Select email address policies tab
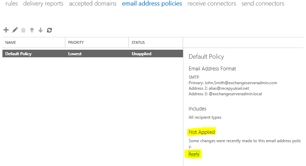 coord(152,3)
